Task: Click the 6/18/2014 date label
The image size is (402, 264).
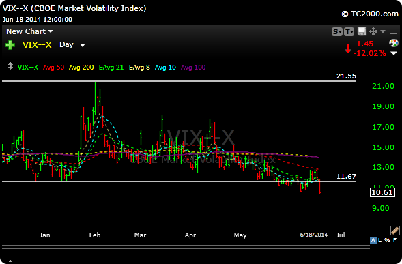Action: pyautogui.click(x=314, y=235)
